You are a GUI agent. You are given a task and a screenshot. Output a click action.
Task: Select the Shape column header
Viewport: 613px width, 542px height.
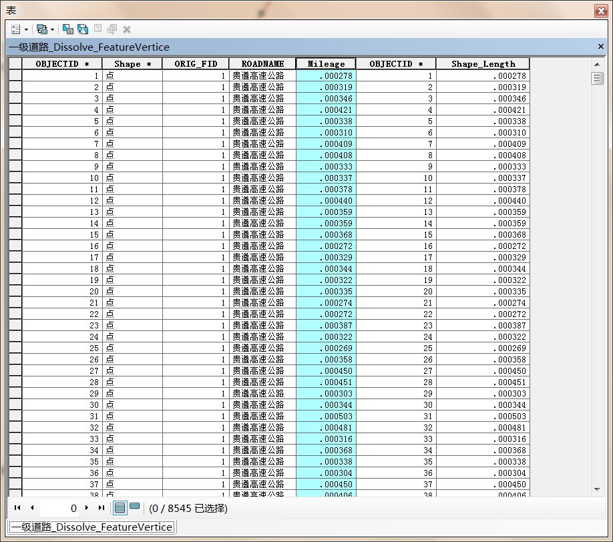tap(132, 63)
